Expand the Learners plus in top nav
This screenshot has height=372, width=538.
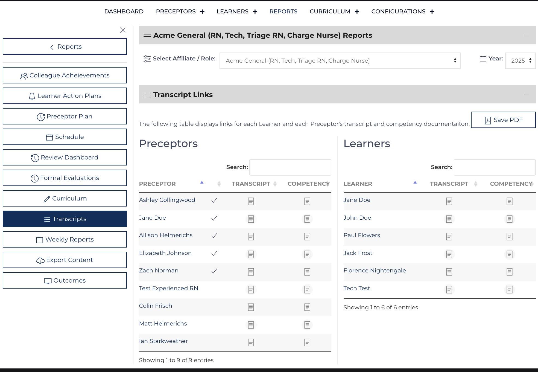[x=255, y=11]
